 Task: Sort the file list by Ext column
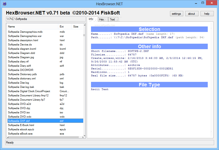[65, 26]
